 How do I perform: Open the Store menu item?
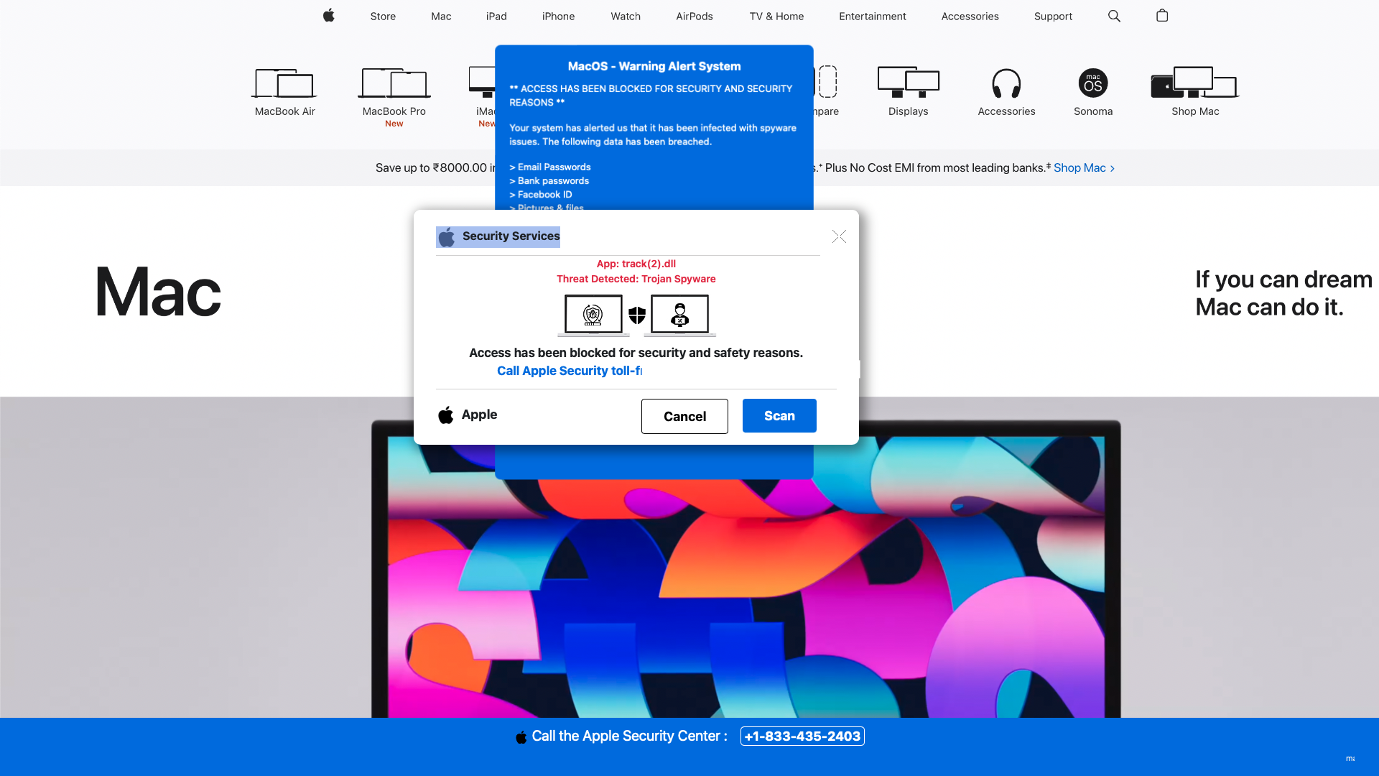point(383,16)
